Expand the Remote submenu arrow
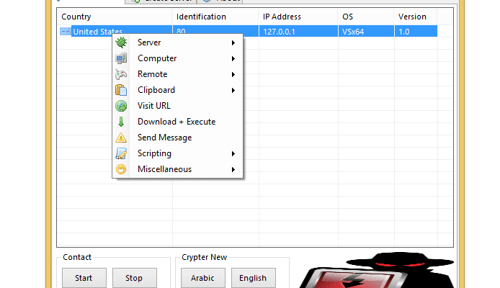 [233, 74]
